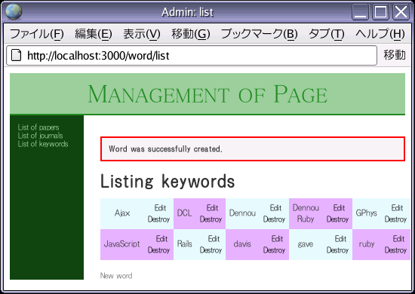The width and height of the screenshot is (415, 294).
Task: Destroy the Ajax keyword
Action: coord(158,219)
